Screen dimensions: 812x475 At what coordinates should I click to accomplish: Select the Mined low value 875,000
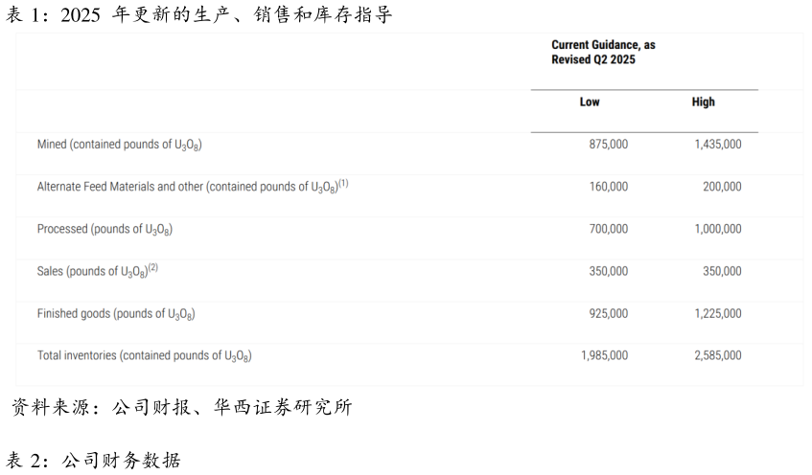609,145
